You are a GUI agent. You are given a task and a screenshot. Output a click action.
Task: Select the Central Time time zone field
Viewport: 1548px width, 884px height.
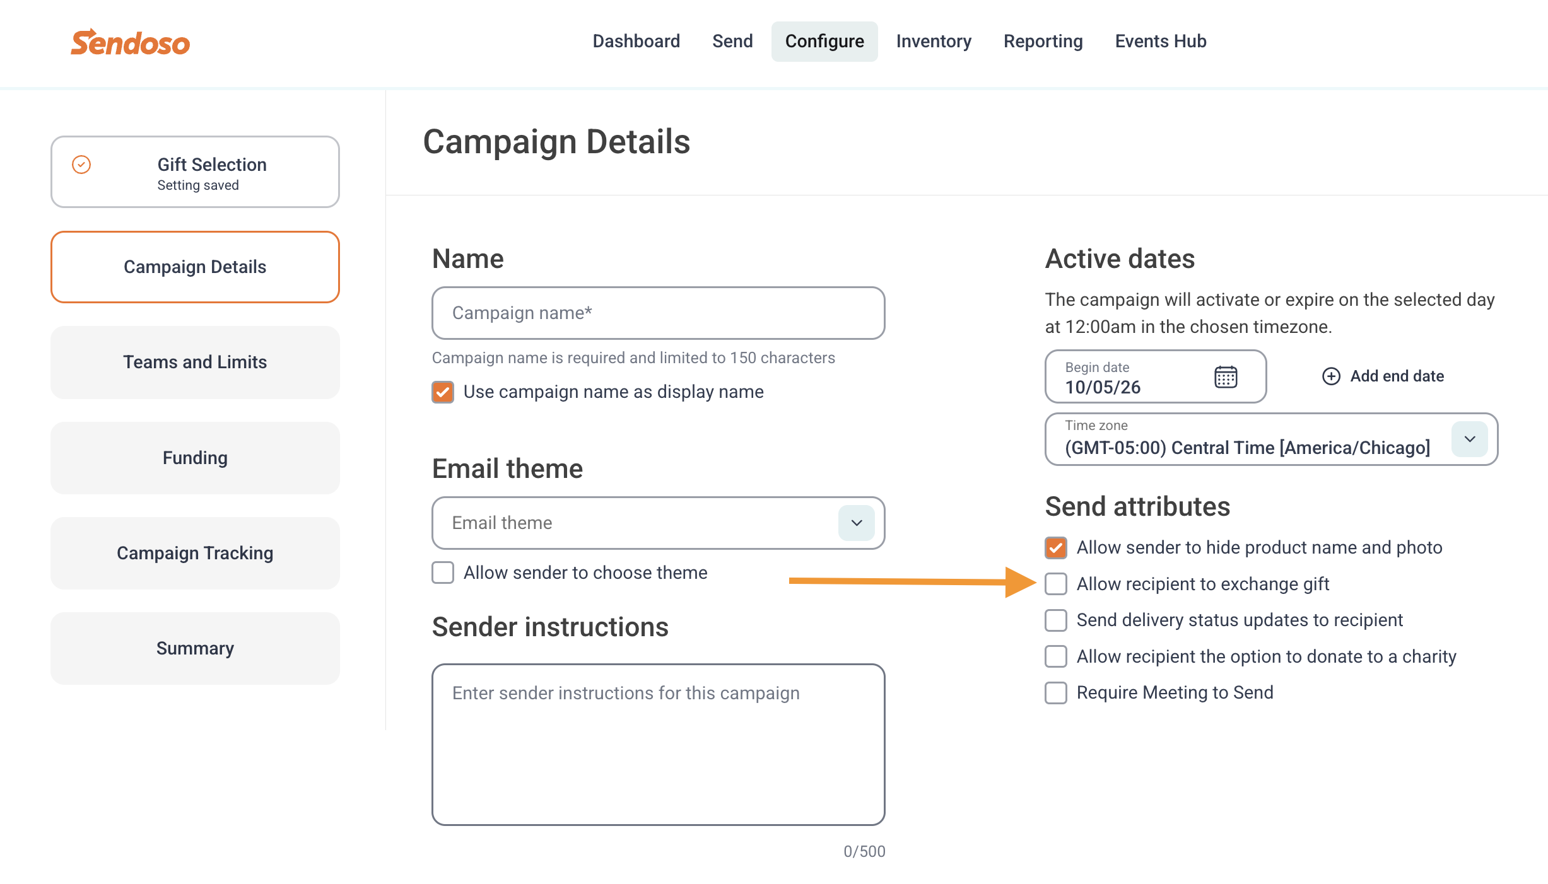point(1271,439)
